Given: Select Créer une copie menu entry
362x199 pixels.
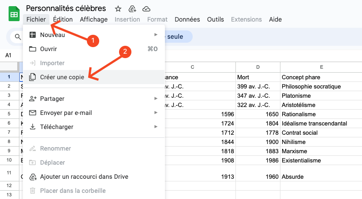Looking at the screenshot, I should 62,77.
